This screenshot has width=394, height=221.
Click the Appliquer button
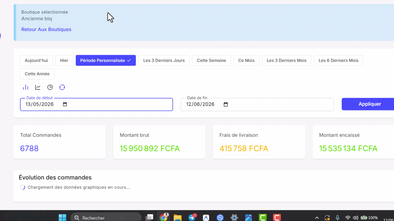tap(369, 104)
